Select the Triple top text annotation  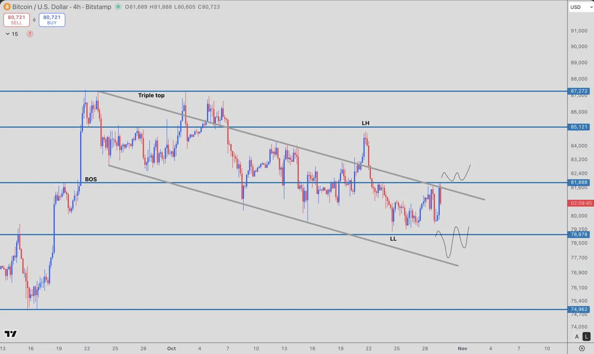[151, 95]
